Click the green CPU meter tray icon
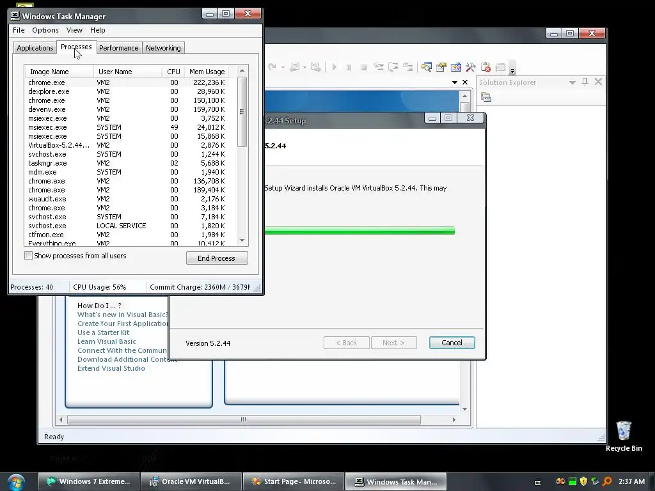Screen dimensions: 655x491 572,481
